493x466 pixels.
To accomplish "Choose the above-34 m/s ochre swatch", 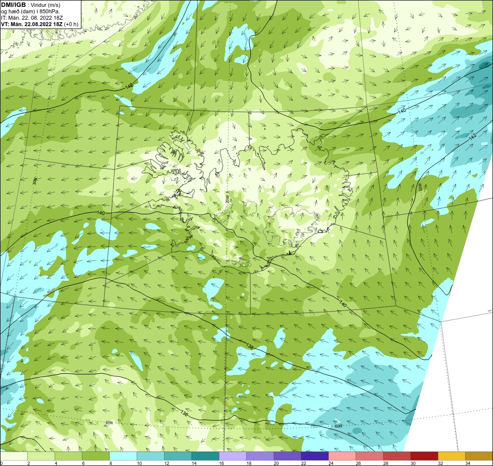I will [479, 456].
